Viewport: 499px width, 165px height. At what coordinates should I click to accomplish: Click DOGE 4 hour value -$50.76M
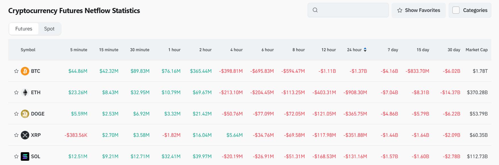232,114
